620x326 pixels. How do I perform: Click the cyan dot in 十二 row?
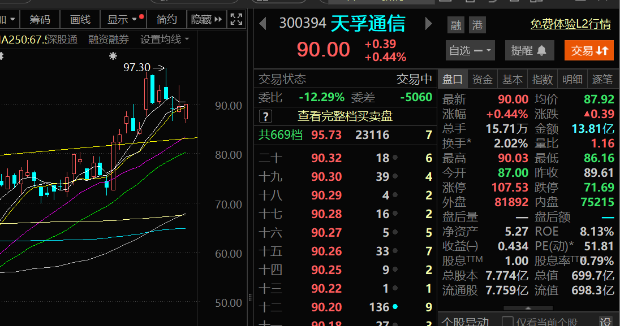[395, 307]
